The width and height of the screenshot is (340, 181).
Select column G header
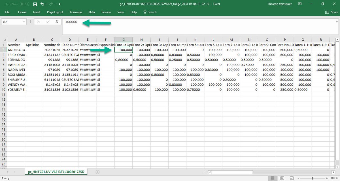pyautogui.click(x=124, y=40)
